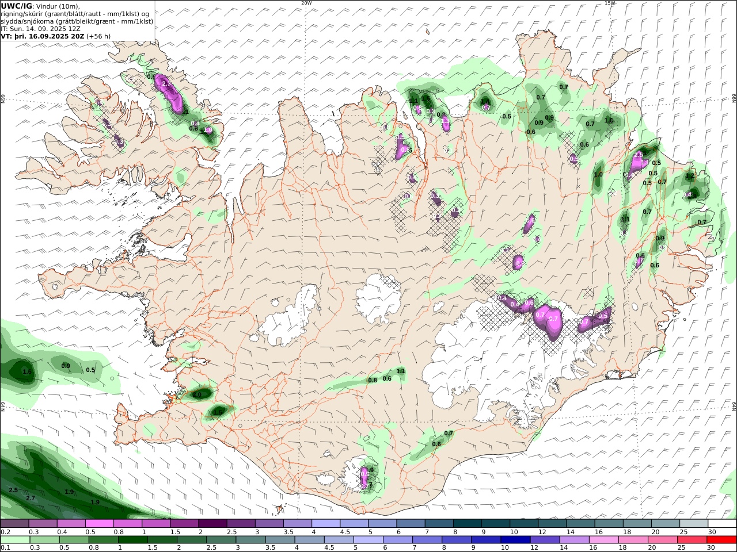
Task: Click the 20W longitude label
Action: (x=306, y=3)
